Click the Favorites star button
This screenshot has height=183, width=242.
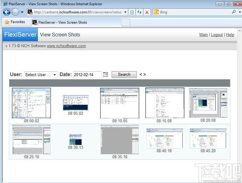pyautogui.click(x=15, y=22)
